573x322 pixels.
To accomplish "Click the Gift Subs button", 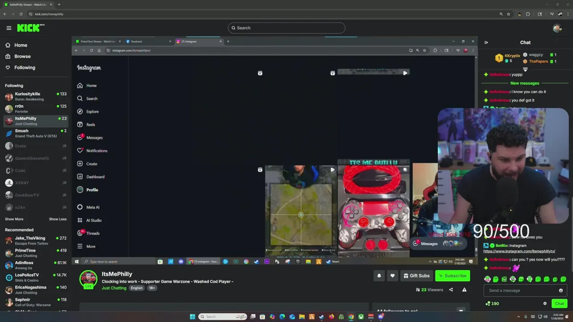I will point(416,276).
